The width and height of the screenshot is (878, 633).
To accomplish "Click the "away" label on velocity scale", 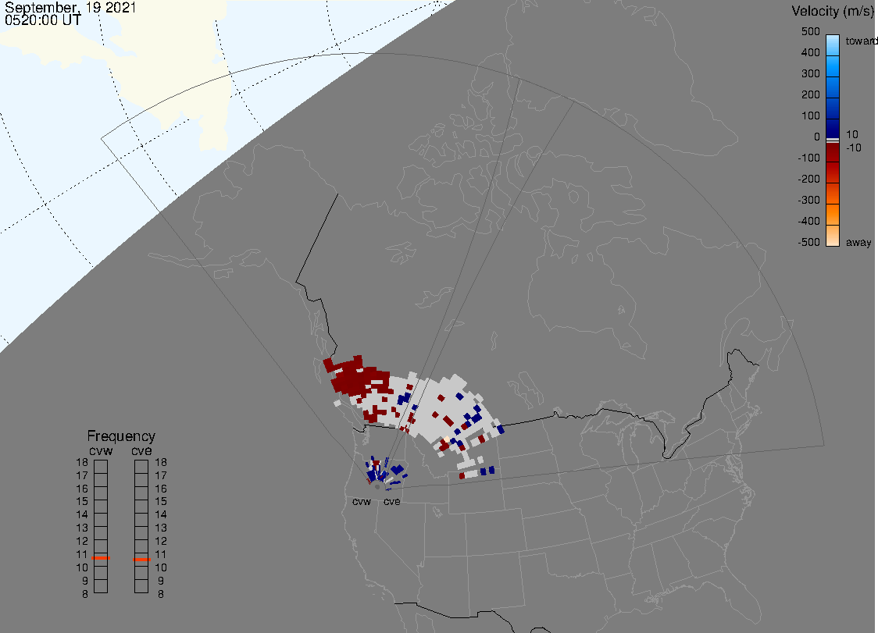I will click(x=858, y=242).
